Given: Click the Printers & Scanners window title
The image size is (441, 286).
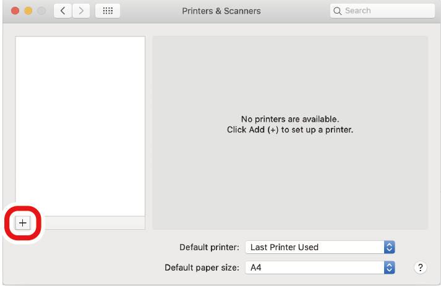Looking at the screenshot, I should pyautogui.click(x=221, y=11).
